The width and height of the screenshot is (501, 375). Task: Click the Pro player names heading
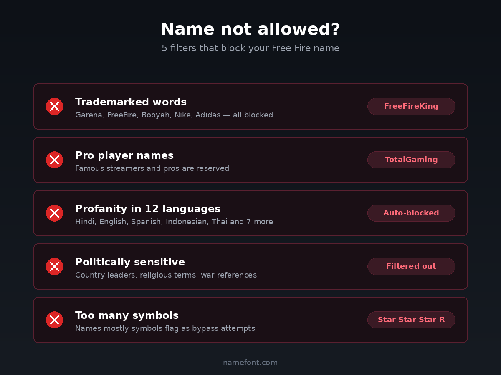pyautogui.click(x=124, y=155)
